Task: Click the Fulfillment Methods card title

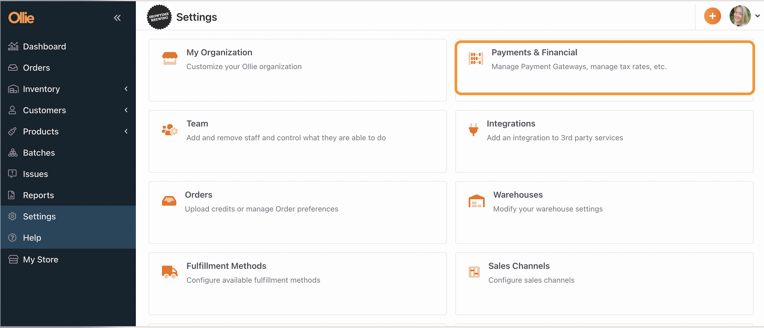Action: pyautogui.click(x=226, y=266)
